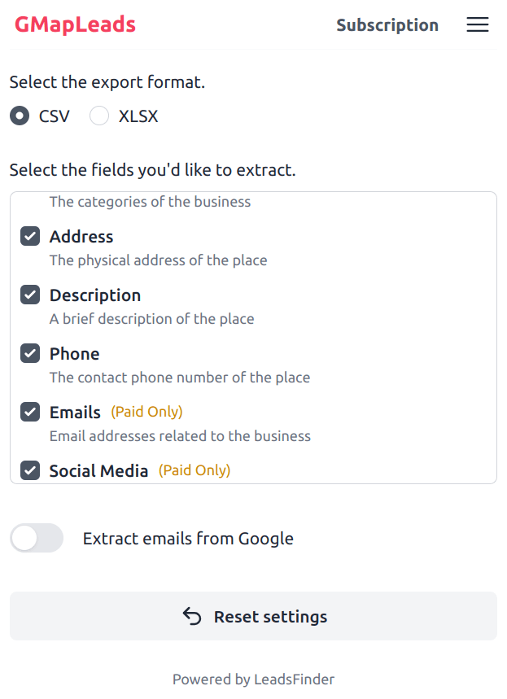Click the Description field label

point(95,295)
